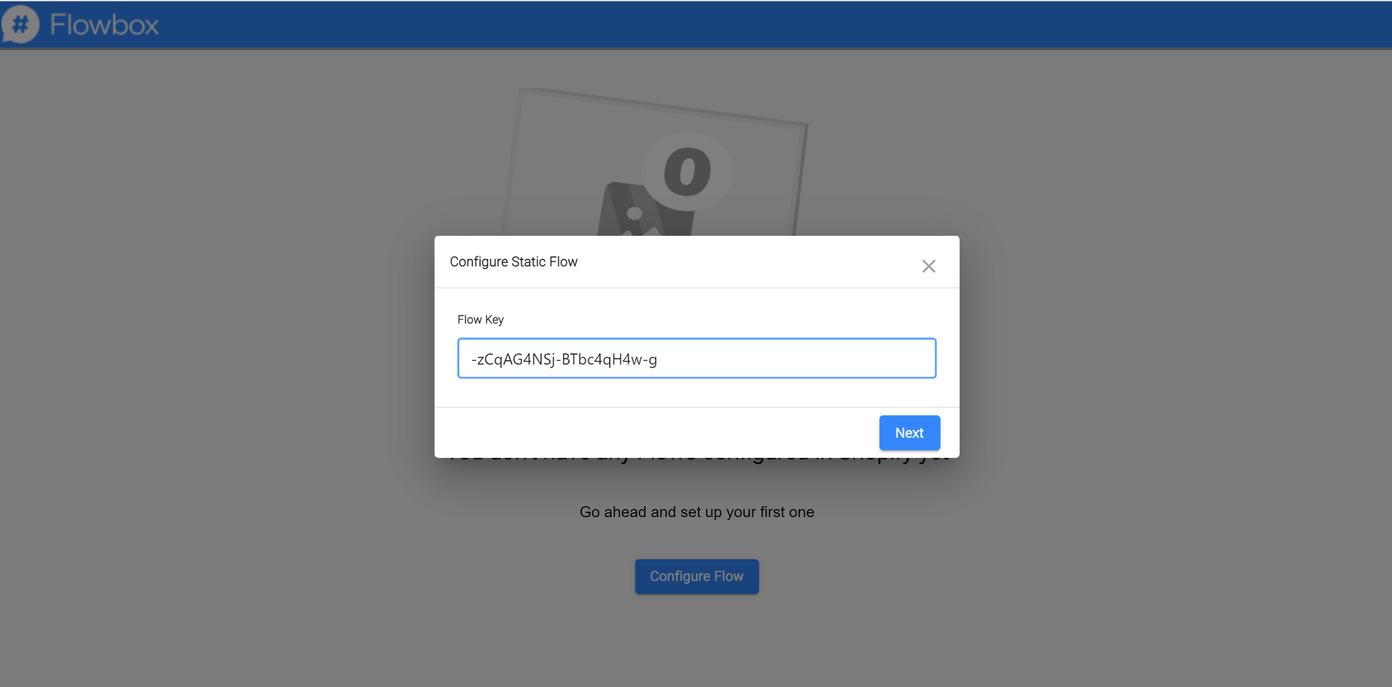Screen dimensions: 1392x687
Task: Click the blue header bar's empty area
Action: [x=748, y=24]
